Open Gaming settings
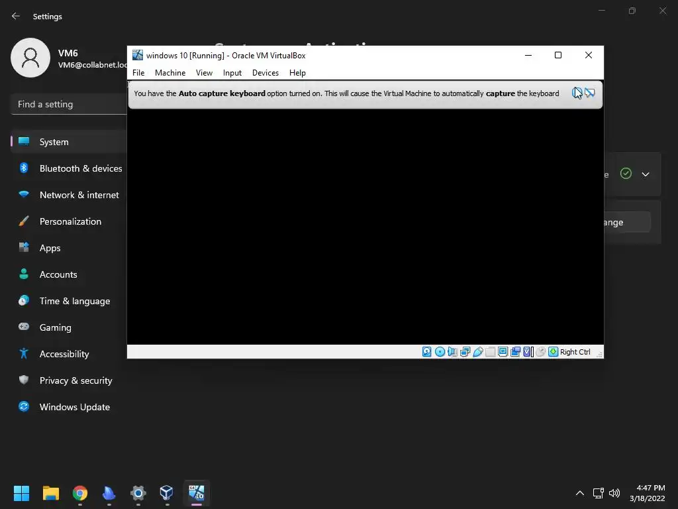678x509 pixels. (69, 327)
